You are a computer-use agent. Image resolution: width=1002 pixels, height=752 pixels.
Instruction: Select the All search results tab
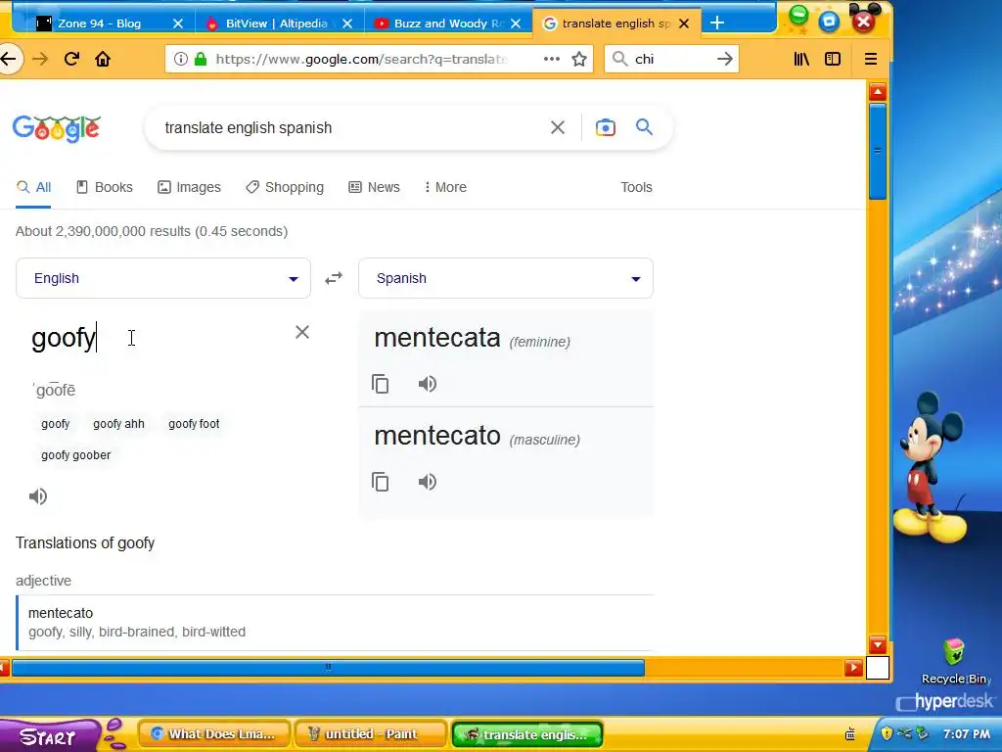[34, 187]
